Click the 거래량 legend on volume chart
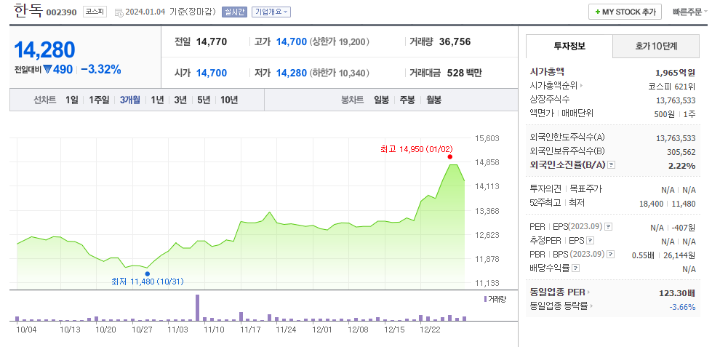712x347 pixels. click(x=495, y=299)
